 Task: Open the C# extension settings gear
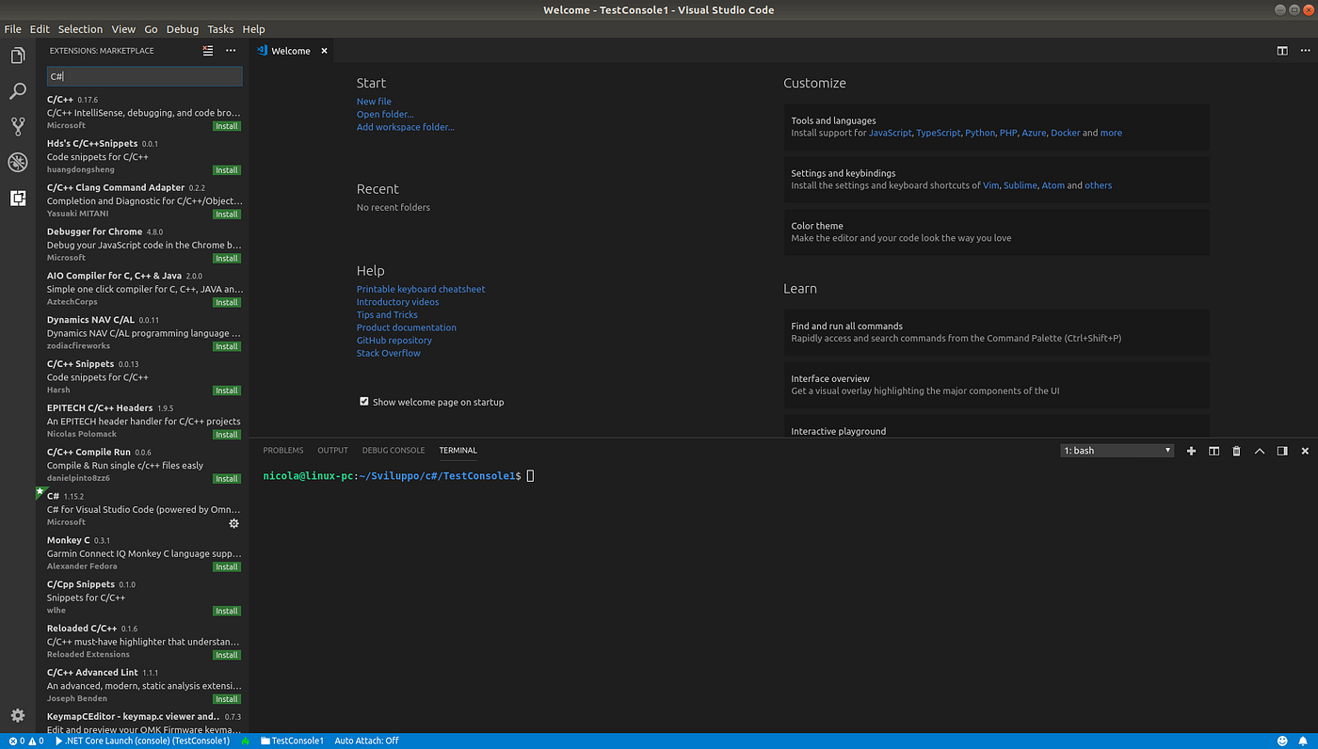pos(233,523)
